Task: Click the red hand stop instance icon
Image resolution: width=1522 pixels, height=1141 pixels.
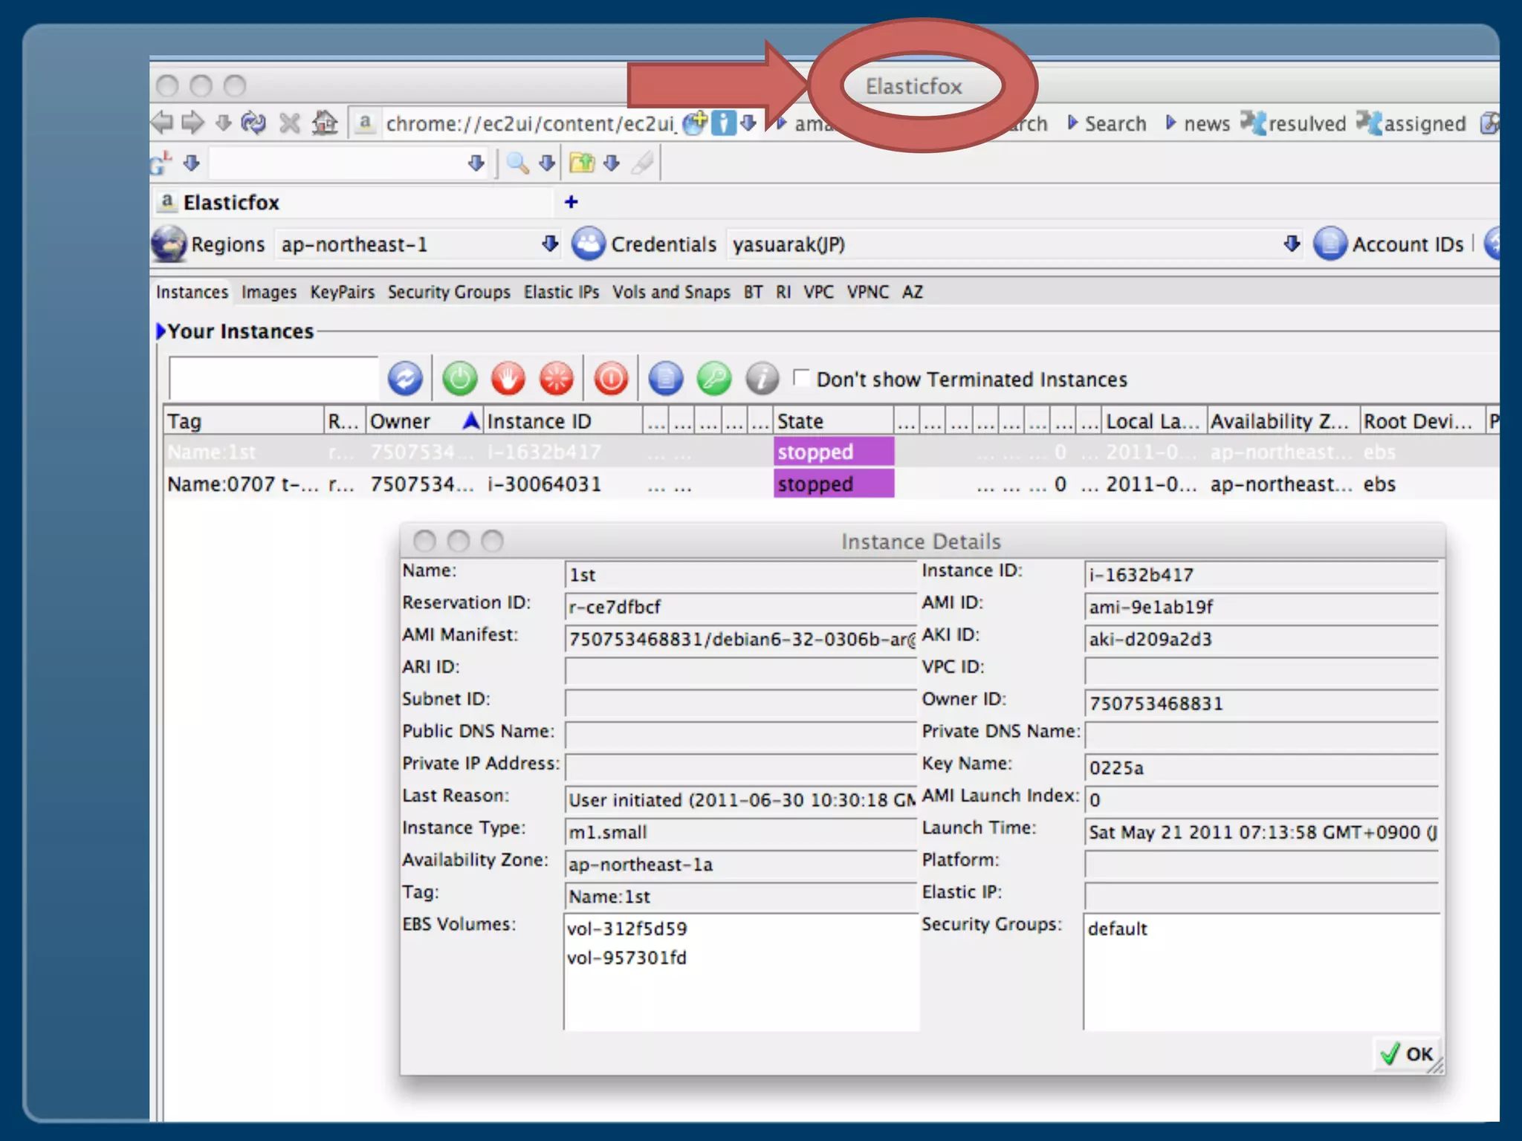Action: (x=508, y=379)
